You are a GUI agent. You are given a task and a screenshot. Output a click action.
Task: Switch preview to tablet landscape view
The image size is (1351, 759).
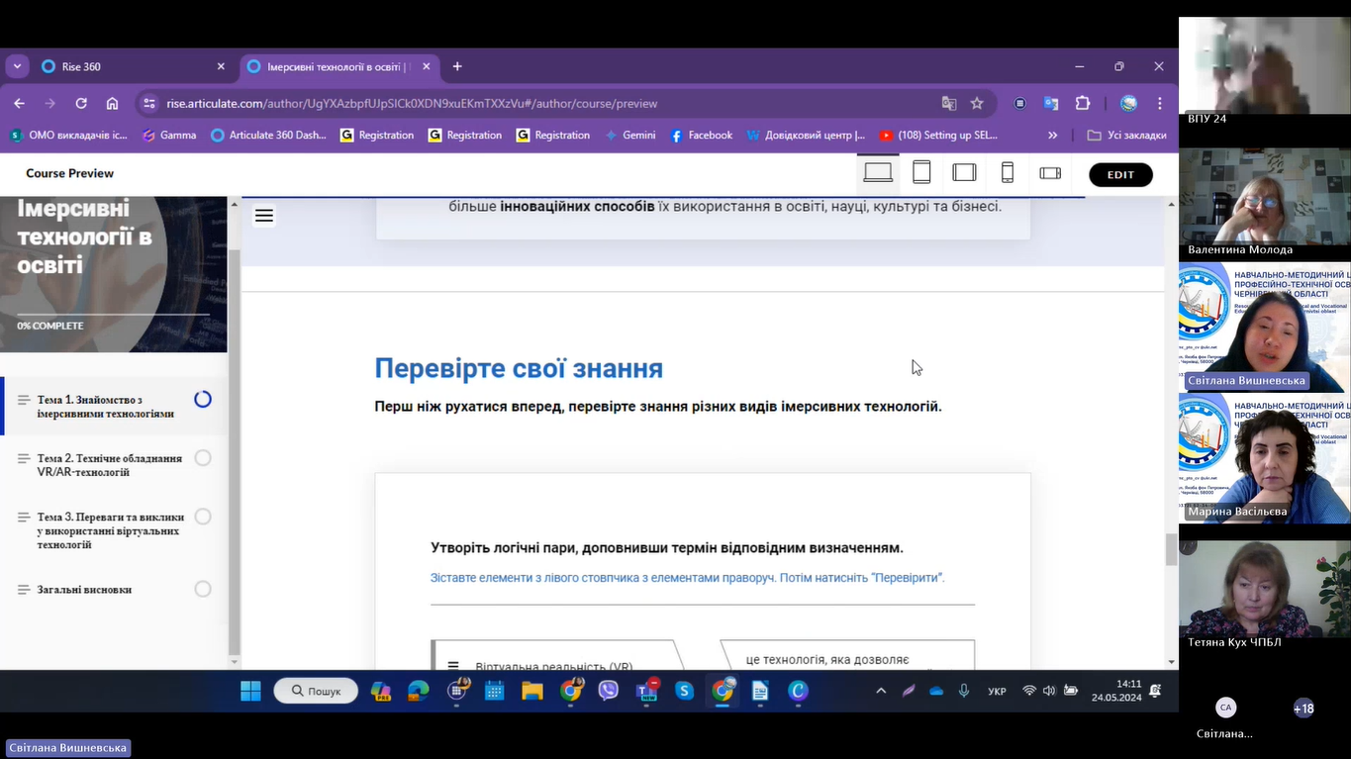964,173
